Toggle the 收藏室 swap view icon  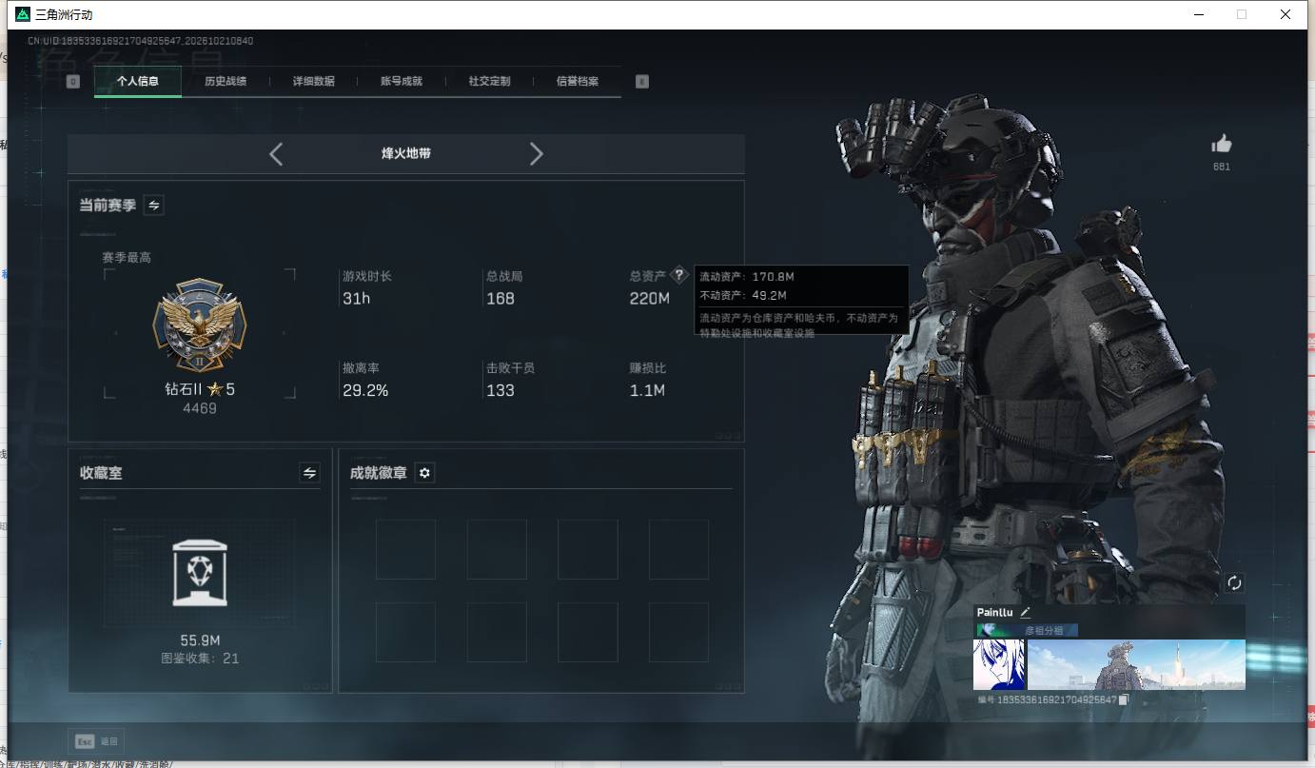pos(309,473)
